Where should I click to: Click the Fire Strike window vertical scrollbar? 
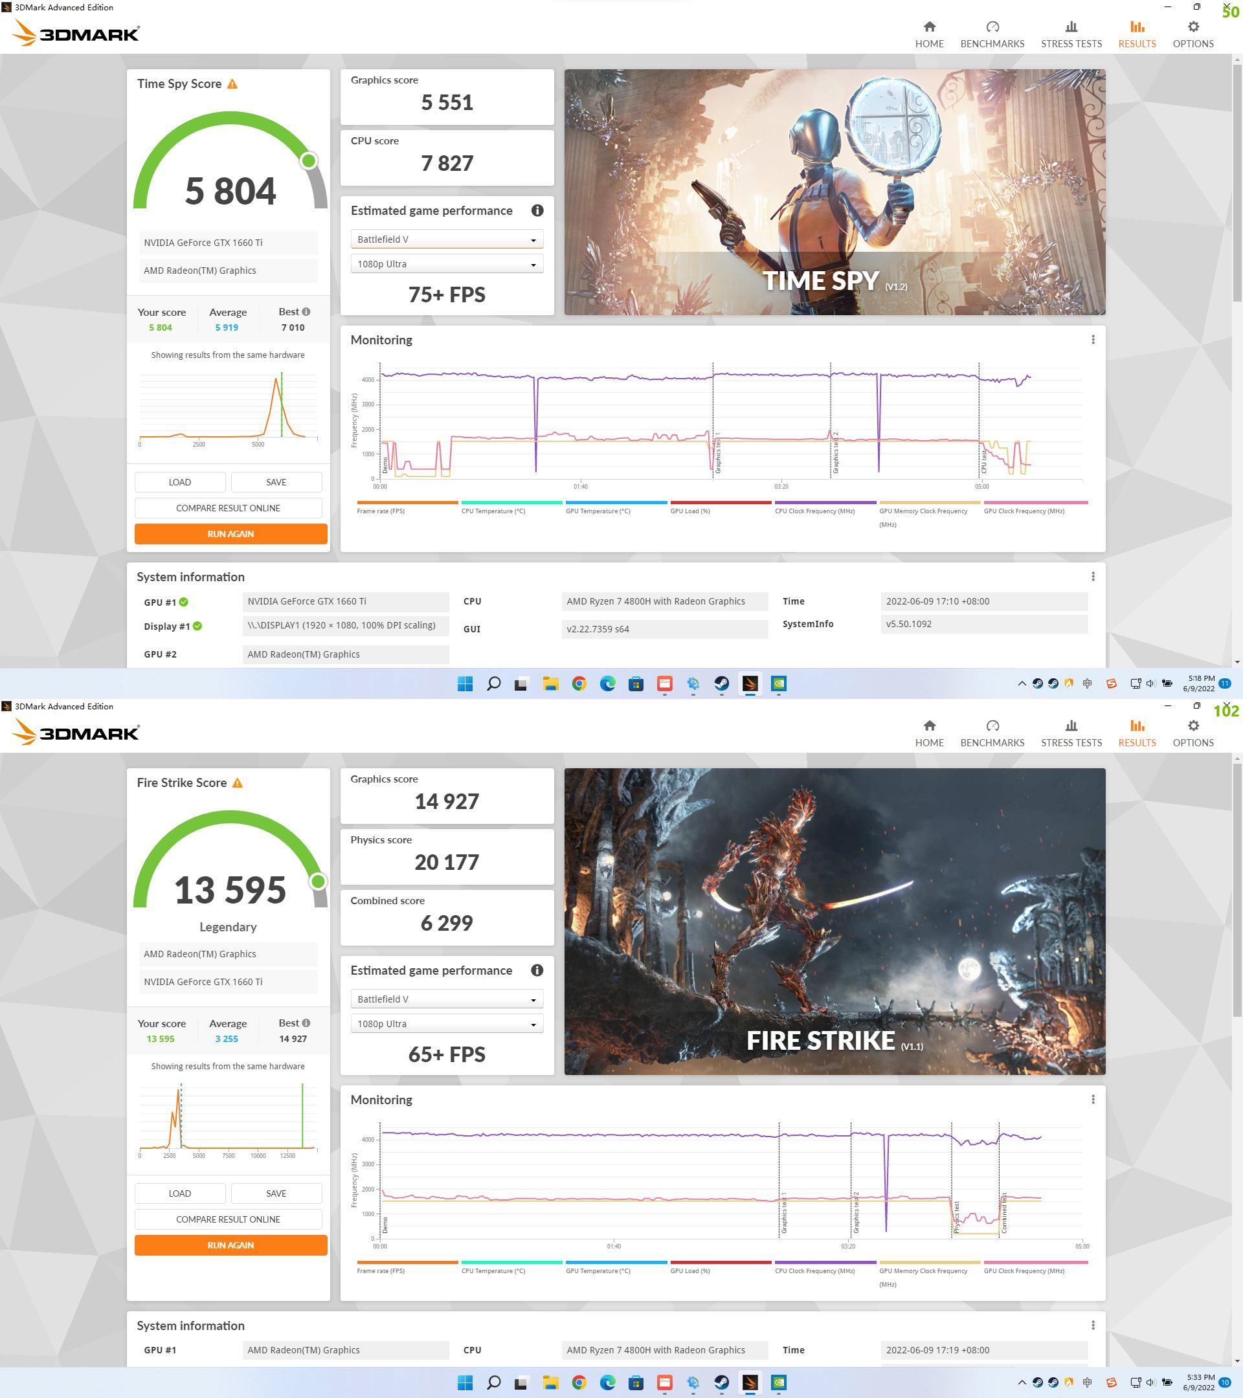click(1237, 891)
